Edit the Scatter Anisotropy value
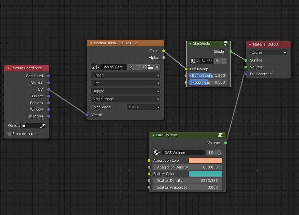The width and height of the screenshot is (299, 215). 187,187
